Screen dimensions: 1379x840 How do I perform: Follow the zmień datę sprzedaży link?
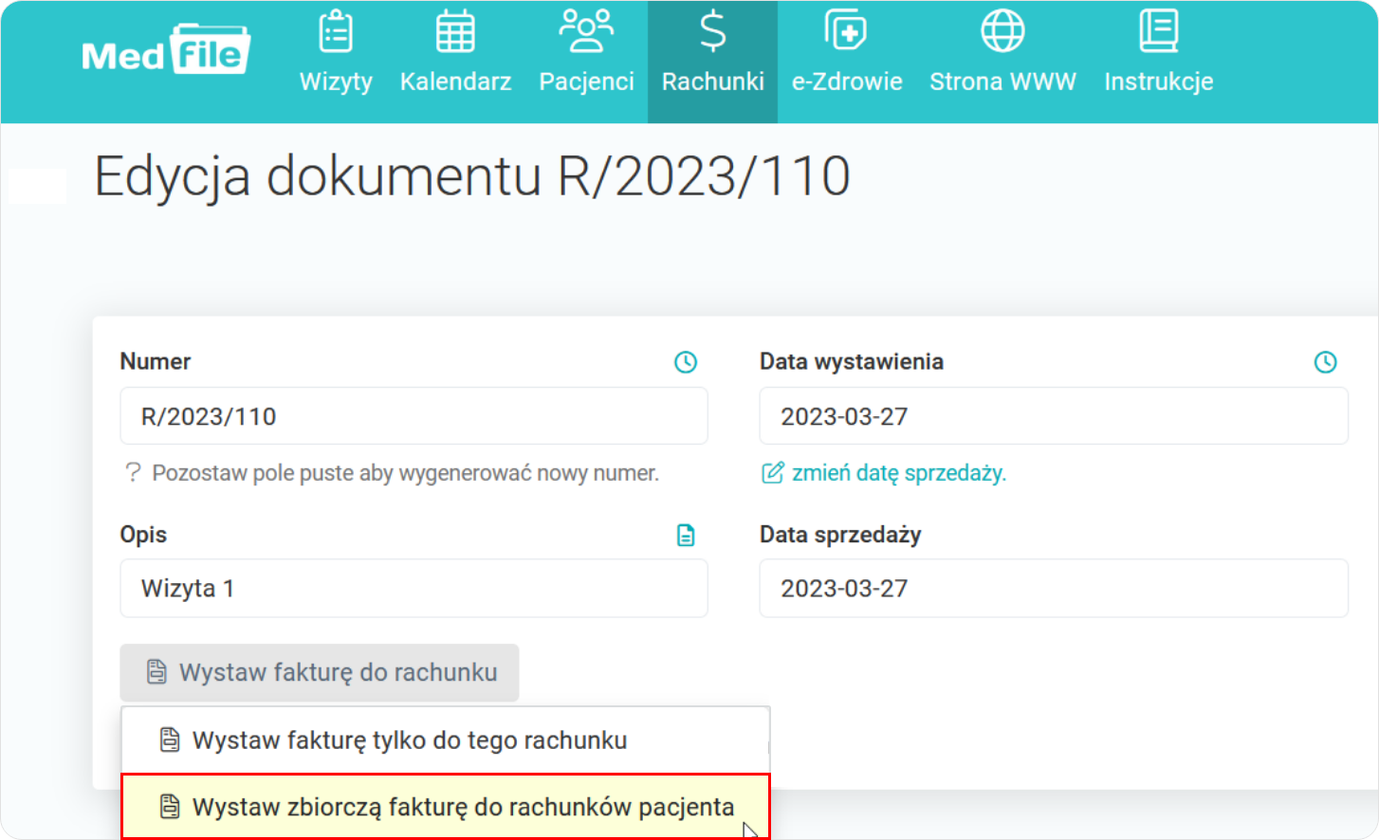tap(899, 472)
